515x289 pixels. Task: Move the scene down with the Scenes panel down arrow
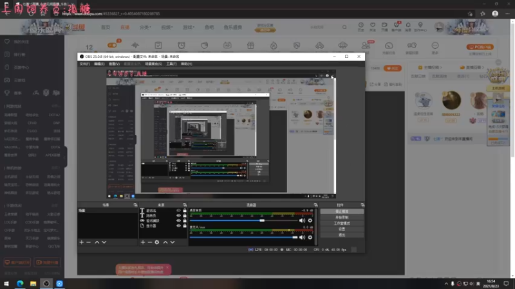(x=104, y=242)
